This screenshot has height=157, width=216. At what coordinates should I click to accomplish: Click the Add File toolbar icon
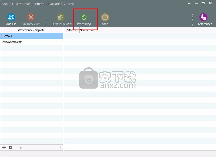(11, 17)
